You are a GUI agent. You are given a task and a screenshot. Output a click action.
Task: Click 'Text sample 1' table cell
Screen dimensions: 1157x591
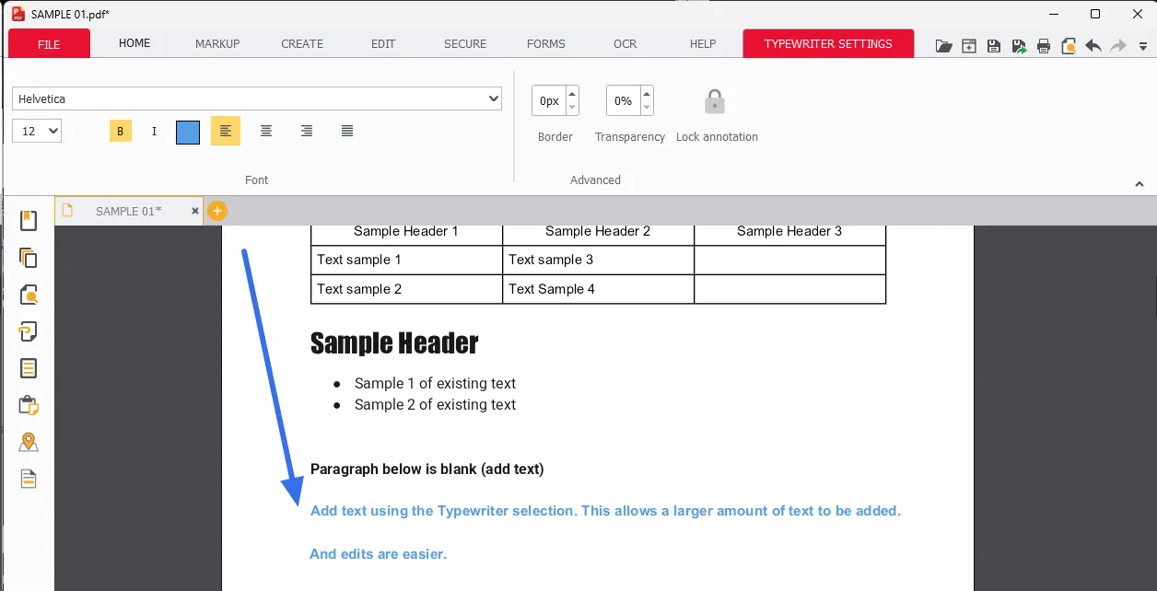(x=359, y=260)
